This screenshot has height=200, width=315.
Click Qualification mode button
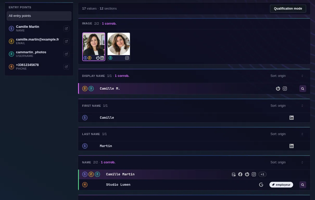[288, 9]
